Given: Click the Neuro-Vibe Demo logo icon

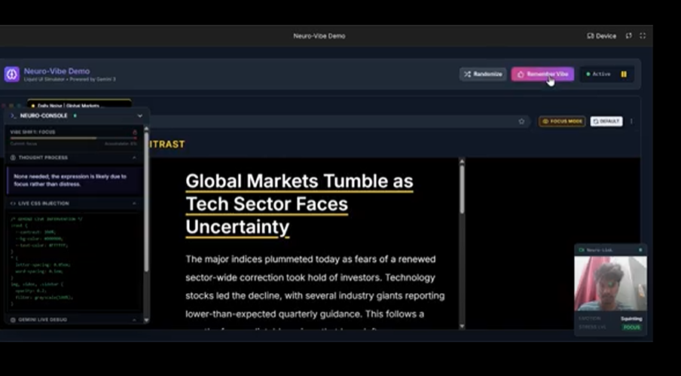Looking at the screenshot, I should point(12,75).
